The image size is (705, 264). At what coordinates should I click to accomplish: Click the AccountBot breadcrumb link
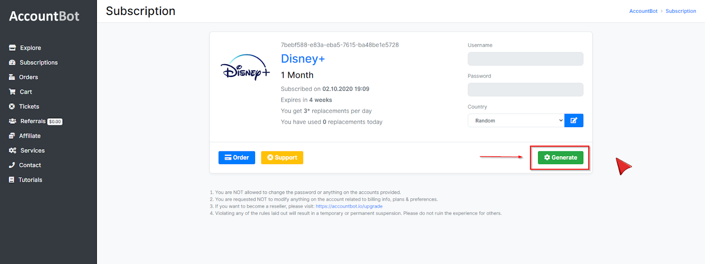[643, 11]
